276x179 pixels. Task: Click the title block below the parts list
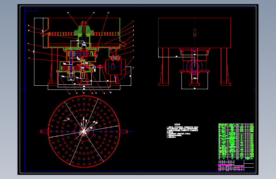click(x=236, y=166)
